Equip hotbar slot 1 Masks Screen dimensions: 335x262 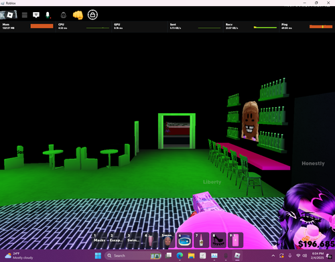100,240
